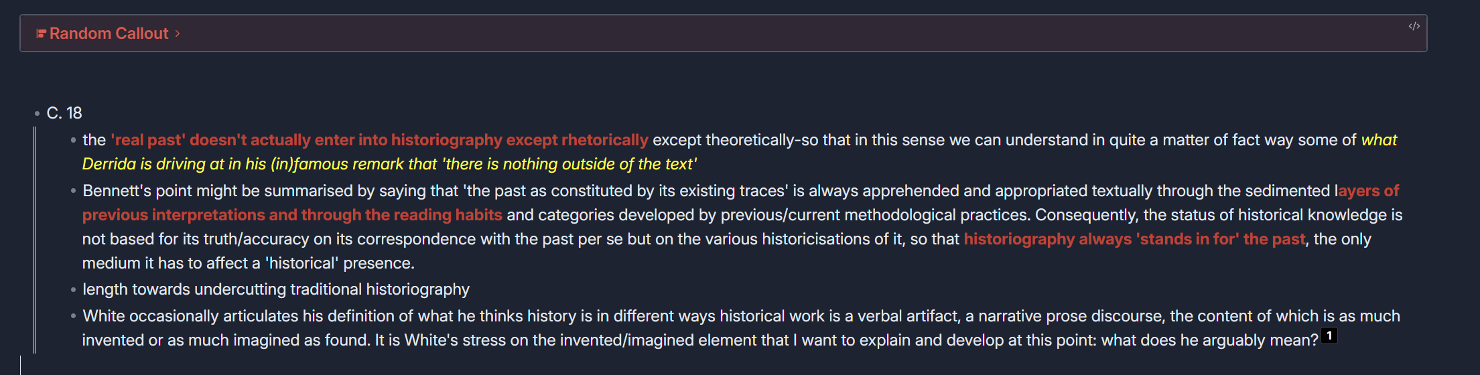Open footnote reference 1

(1329, 335)
